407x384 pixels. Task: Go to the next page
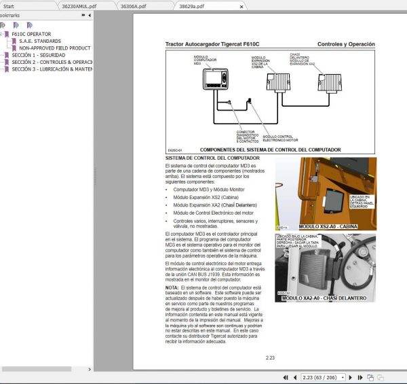351,377
